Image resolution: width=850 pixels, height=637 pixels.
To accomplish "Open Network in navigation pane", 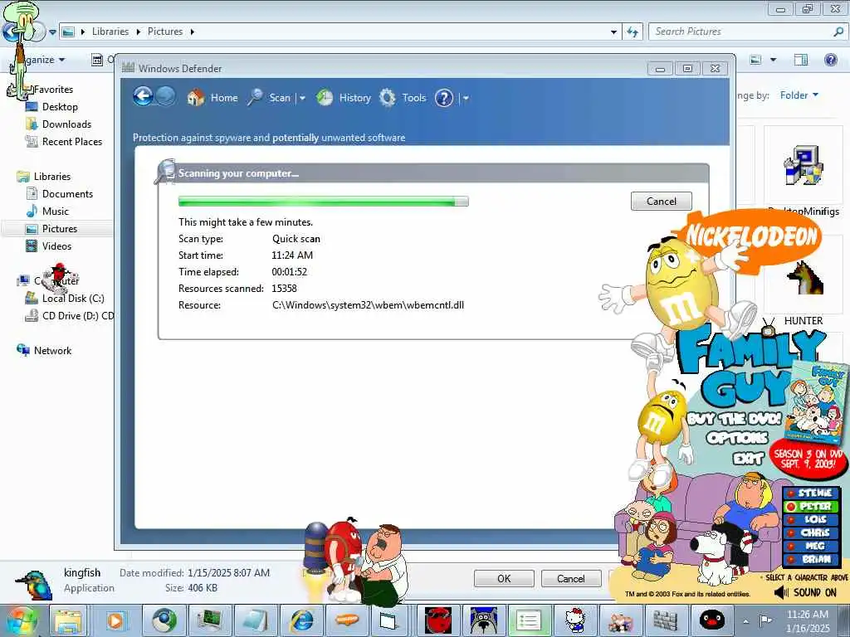I will coord(52,351).
